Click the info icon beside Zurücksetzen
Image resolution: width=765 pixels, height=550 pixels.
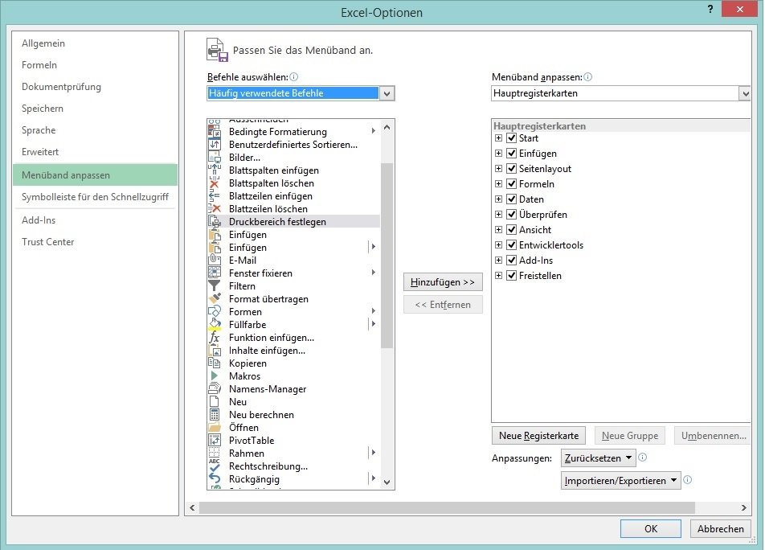click(x=643, y=458)
